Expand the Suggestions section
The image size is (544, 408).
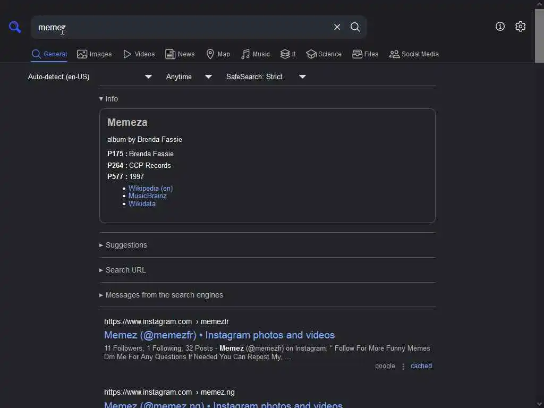123,245
